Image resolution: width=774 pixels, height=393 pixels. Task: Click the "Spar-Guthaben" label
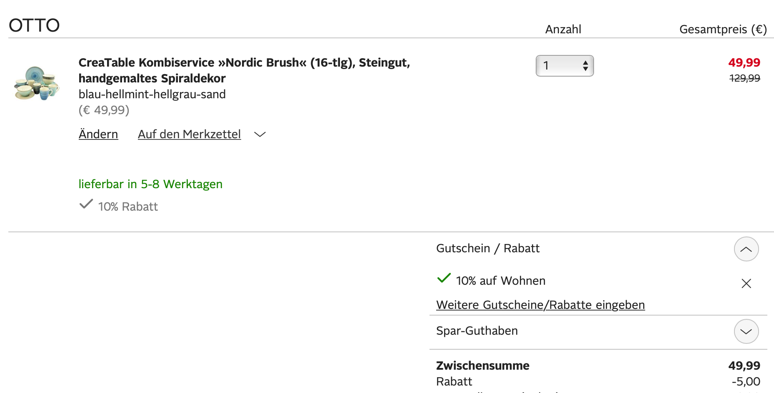click(x=477, y=331)
